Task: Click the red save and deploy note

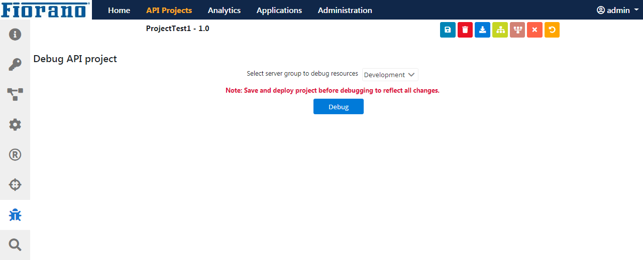Action: (333, 91)
